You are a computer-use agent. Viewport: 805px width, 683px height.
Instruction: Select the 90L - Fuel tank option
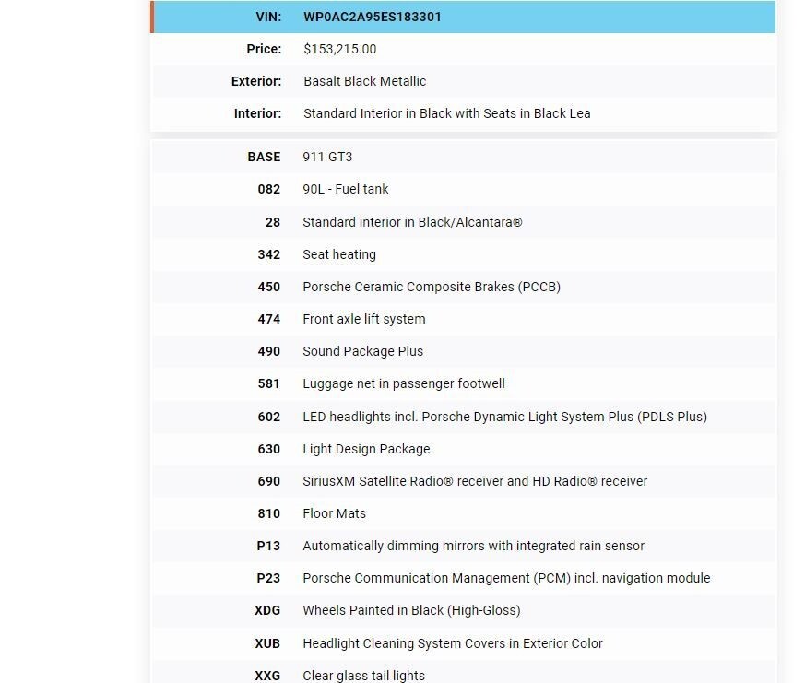click(346, 189)
